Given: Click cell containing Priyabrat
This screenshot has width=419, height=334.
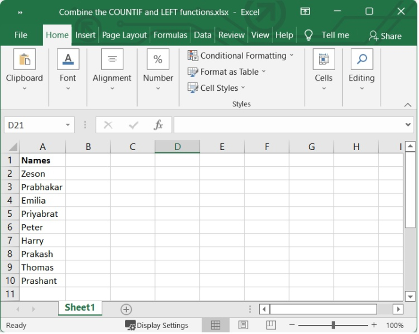Looking at the screenshot, I should tap(42, 214).
